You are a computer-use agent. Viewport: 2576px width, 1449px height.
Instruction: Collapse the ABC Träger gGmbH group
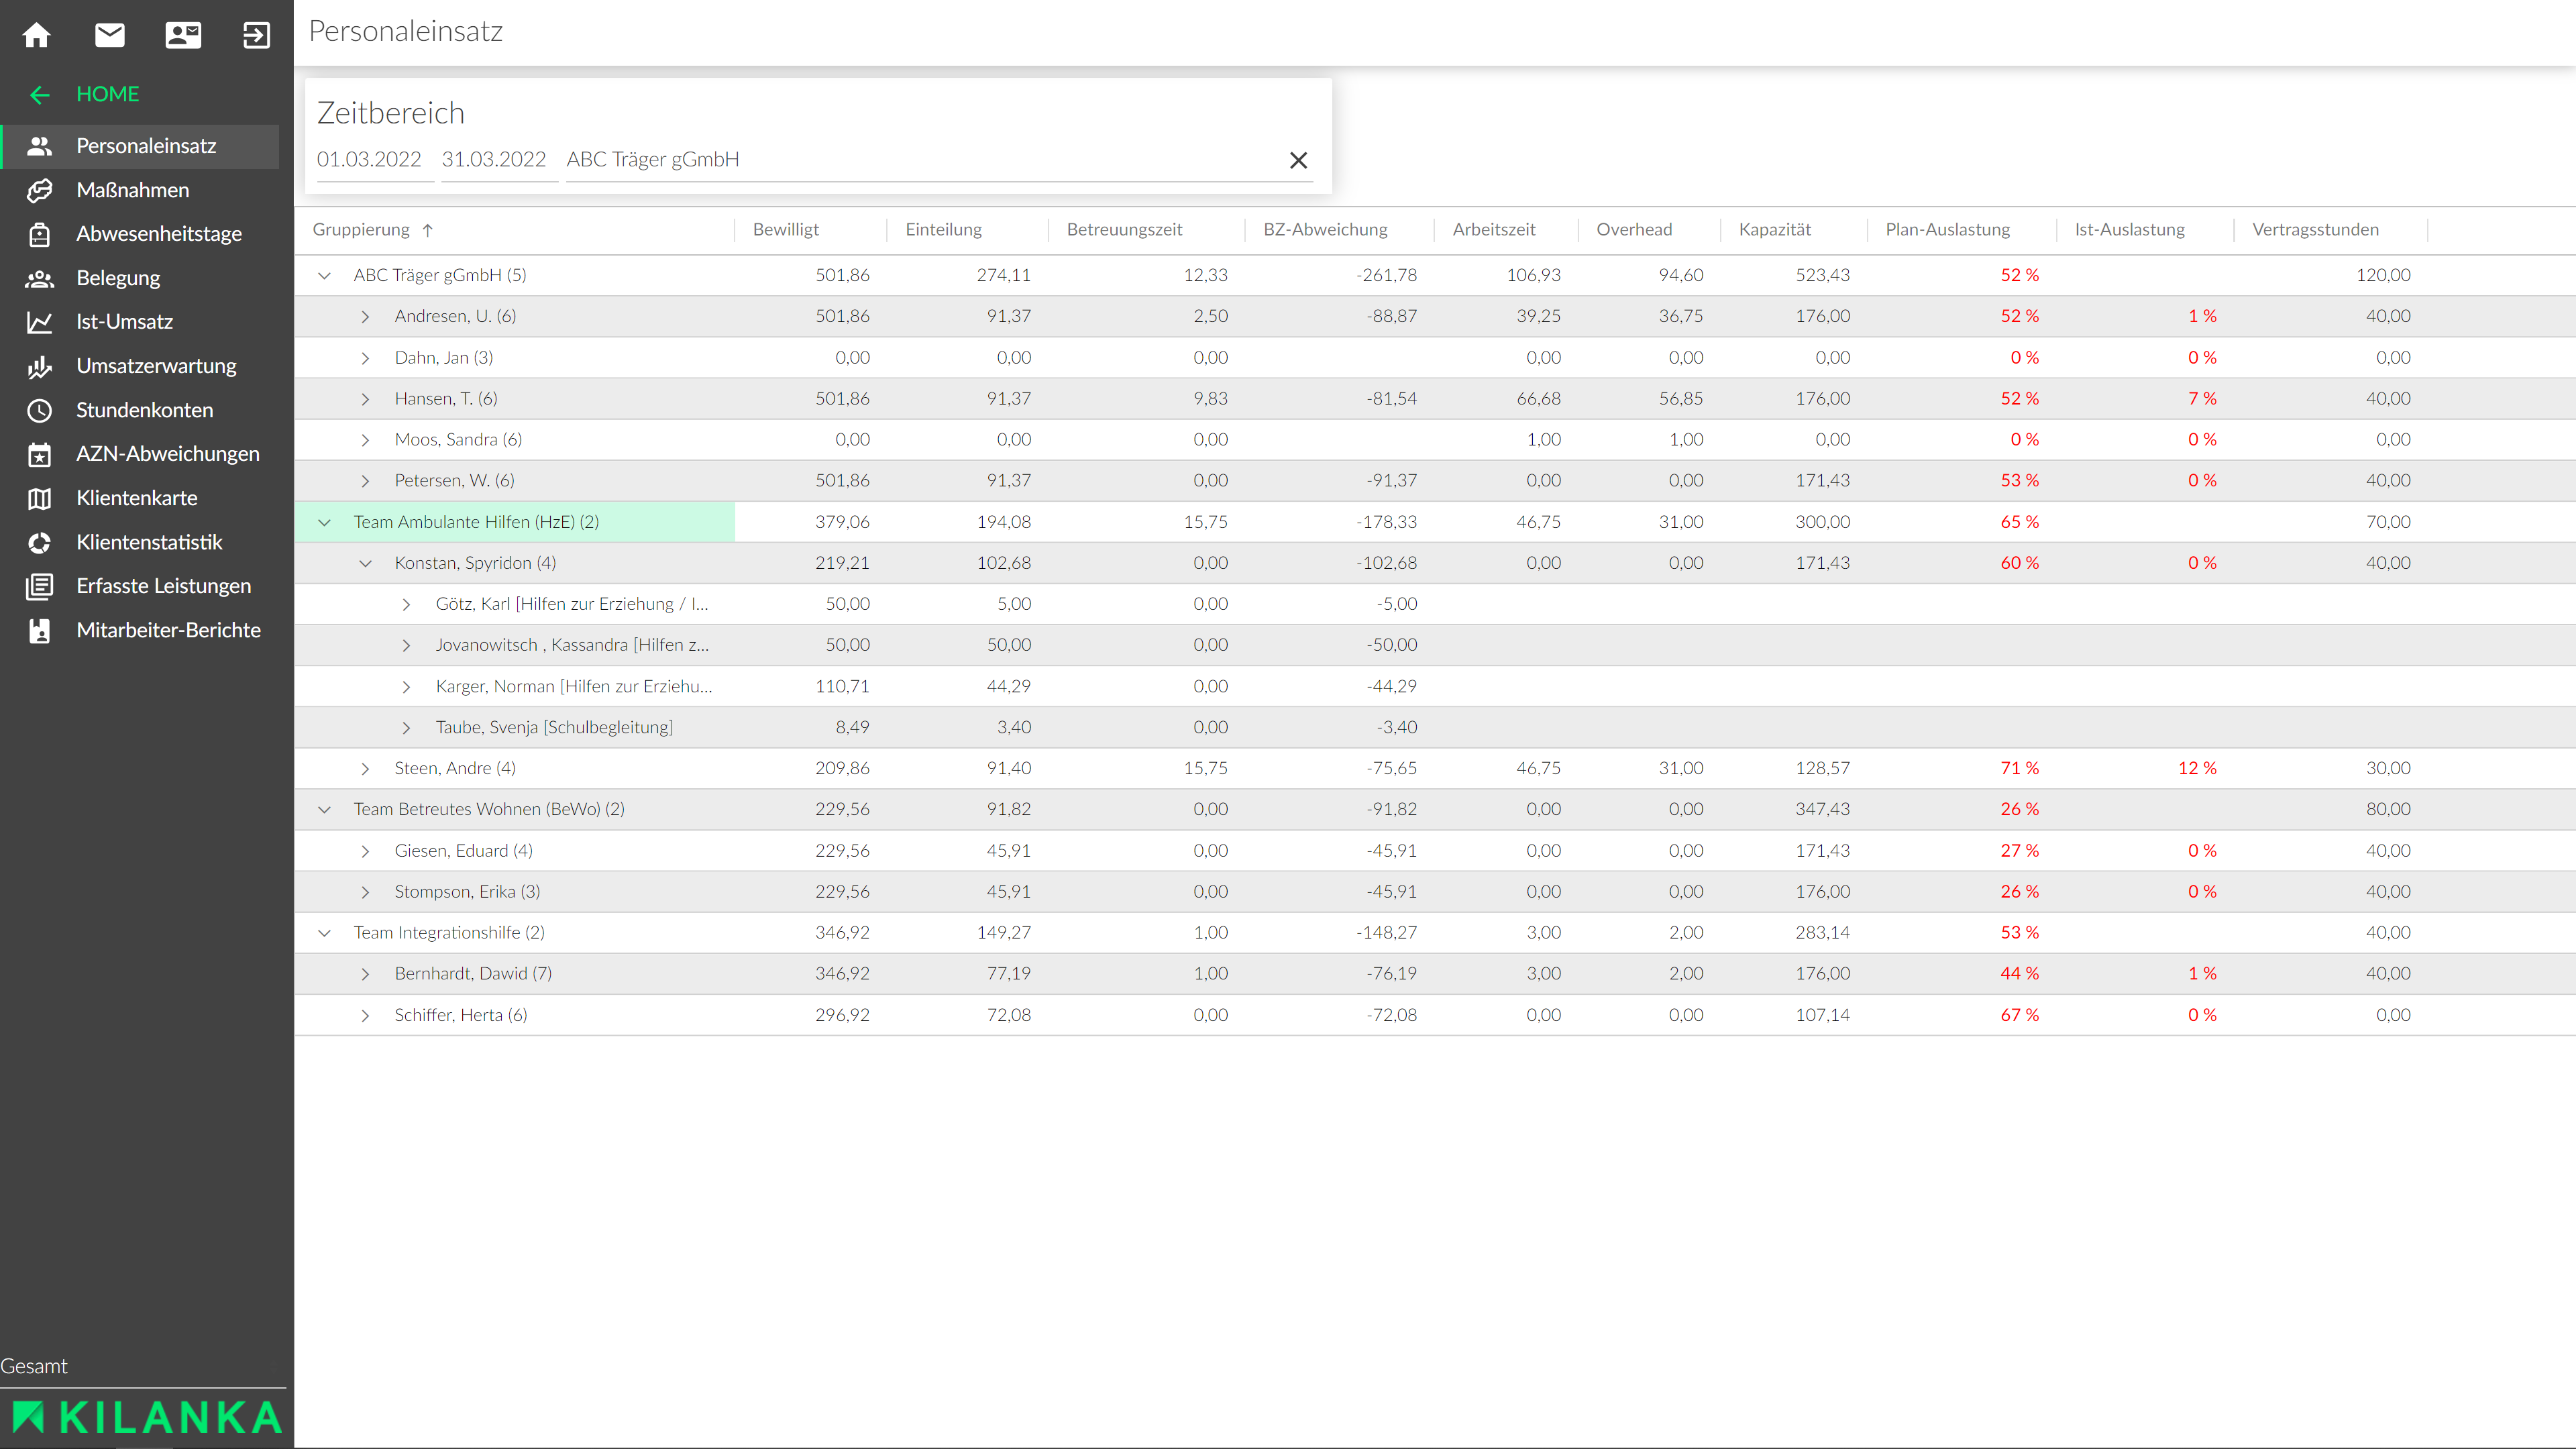(x=324, y=275)
